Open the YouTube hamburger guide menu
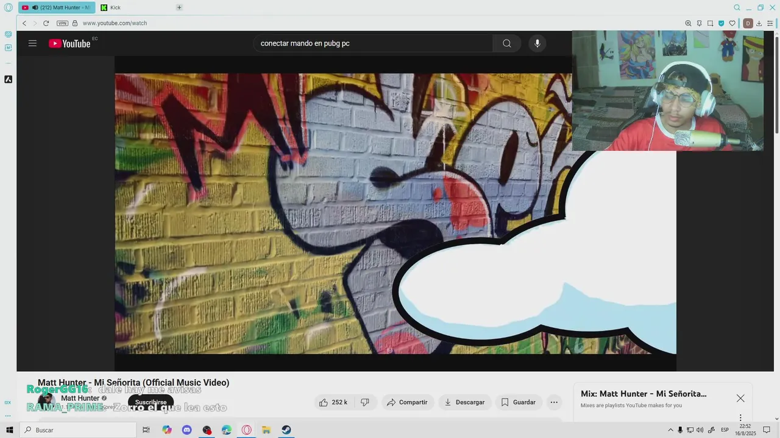Image resolution: width=780 pixels, height=438 pixels. pyautogui.click(x=32, y=43)
